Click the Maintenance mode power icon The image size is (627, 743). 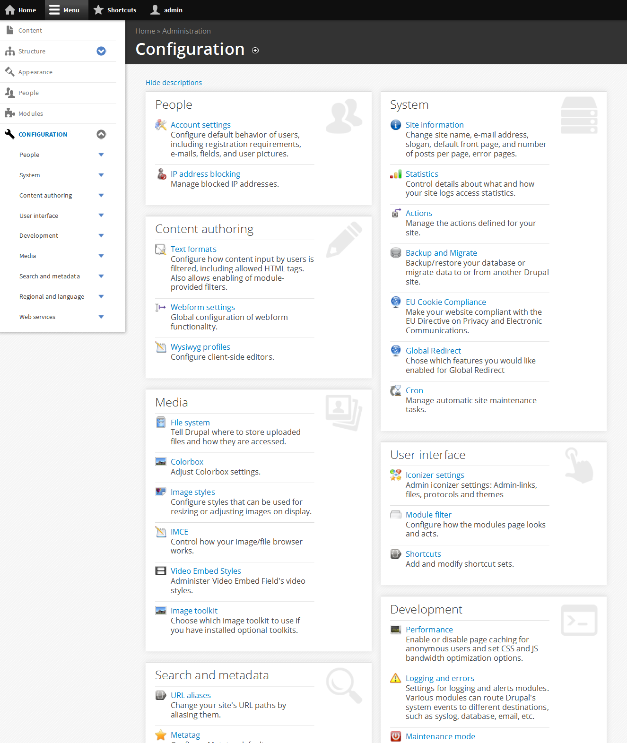pos(396,736)
